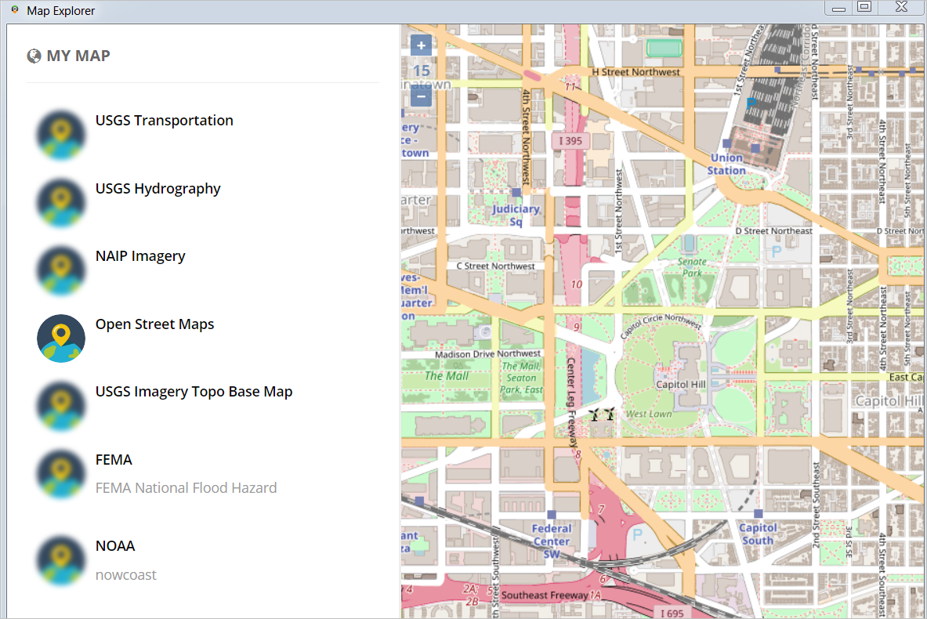Click the USGS Hydrography layer icon
This screenshot has height=619, width=927.
tap(60, 203)
